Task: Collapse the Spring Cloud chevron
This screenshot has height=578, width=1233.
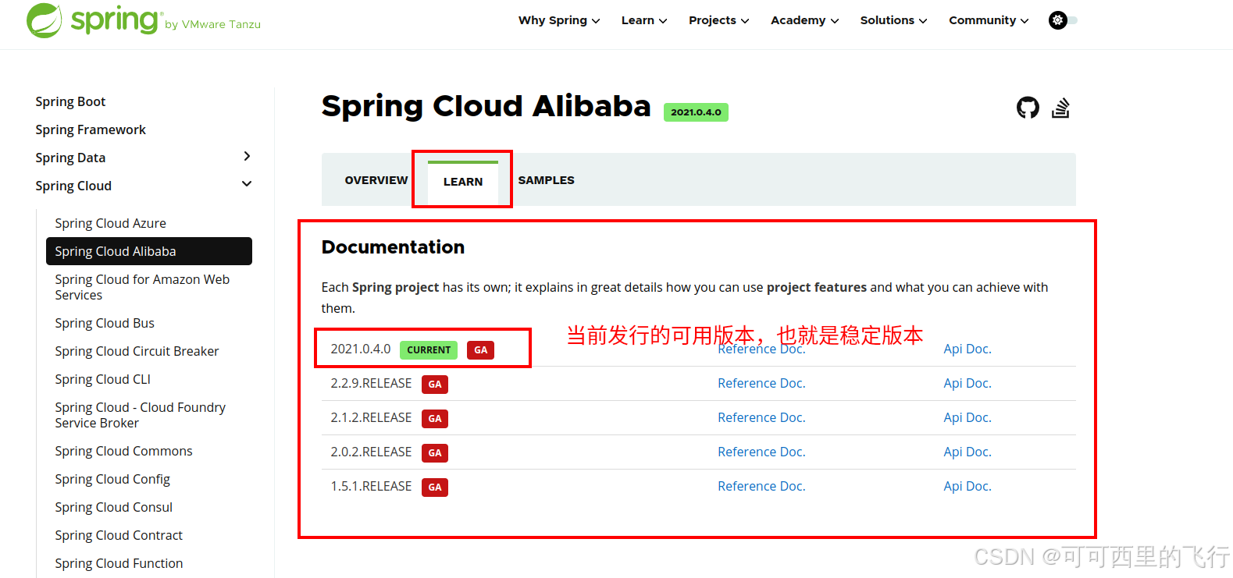Action: pos(247,184)
